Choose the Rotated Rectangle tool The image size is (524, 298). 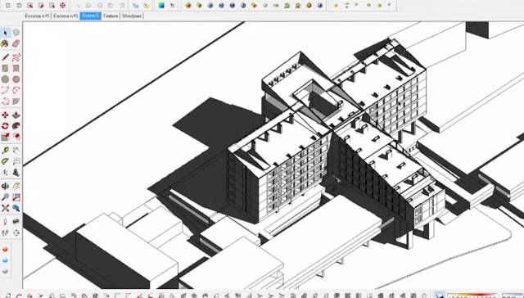(16, 69)
